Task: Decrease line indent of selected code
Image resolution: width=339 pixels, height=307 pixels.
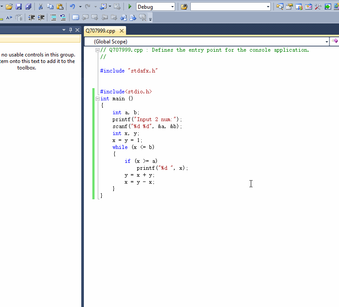Action: coord(32,17)
